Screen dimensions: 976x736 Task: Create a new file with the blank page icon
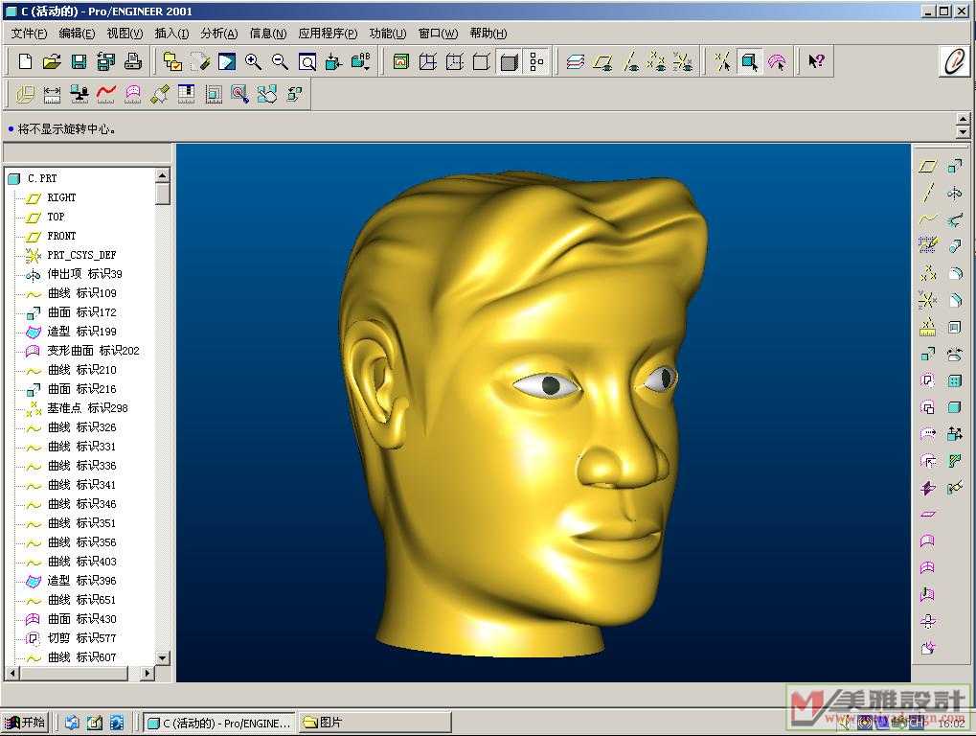[26, 61]
